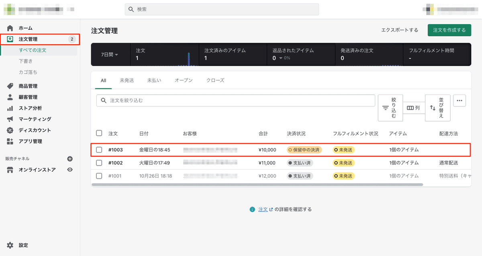
Task: Open 下書き in the sidebar
Action: (x=26, y=61)
